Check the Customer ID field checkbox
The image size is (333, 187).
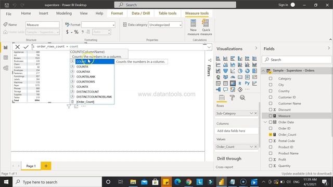(x=271, y=97)
